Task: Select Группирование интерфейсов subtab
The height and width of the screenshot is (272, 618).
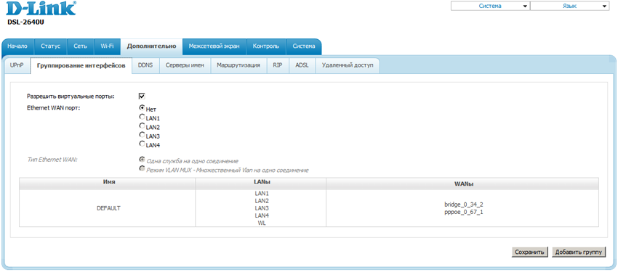Action: (x=81, y=65)
